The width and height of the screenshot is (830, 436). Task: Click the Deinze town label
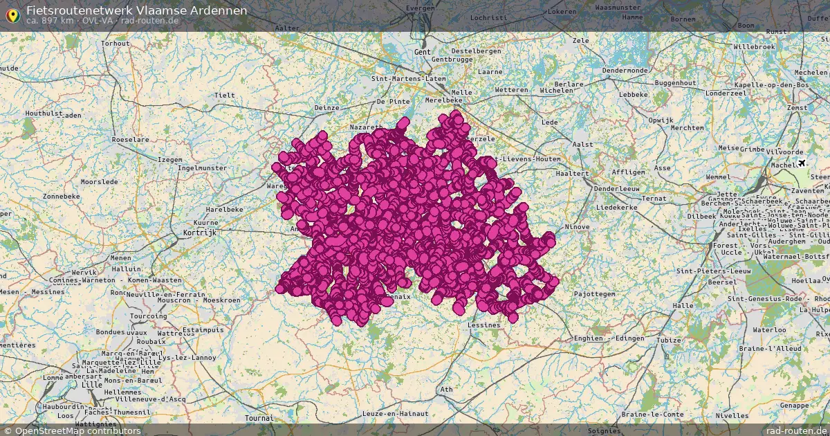[x=326, y=108]
